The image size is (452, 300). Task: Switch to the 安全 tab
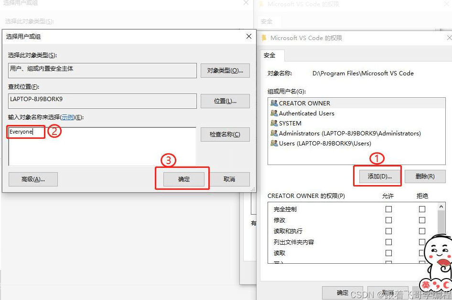coord(269,55)
